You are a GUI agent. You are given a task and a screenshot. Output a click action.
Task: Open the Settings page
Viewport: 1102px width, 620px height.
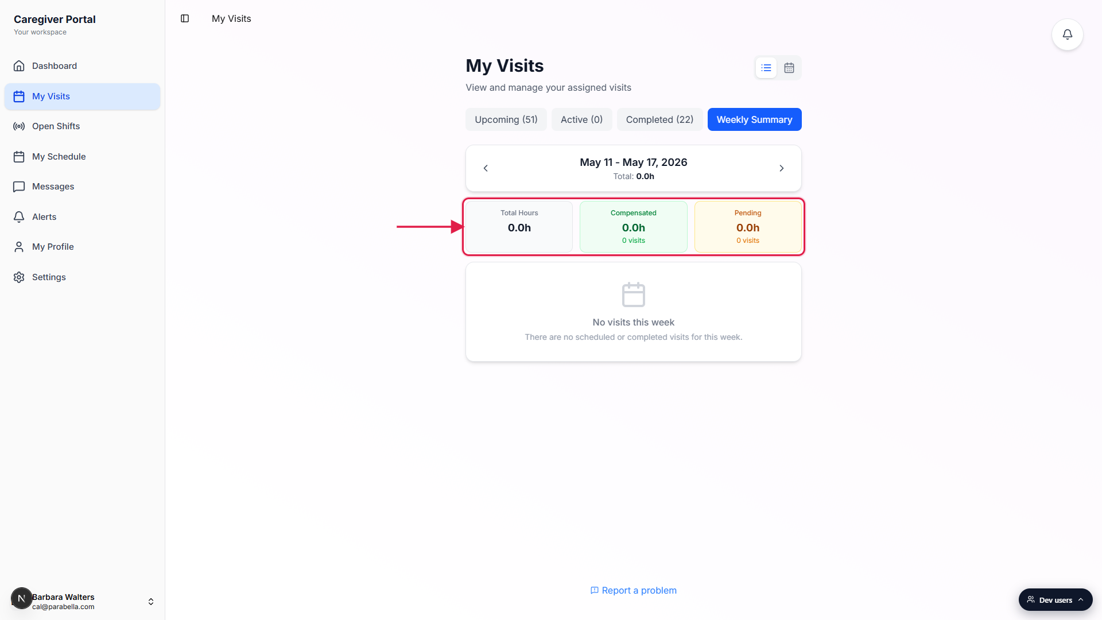coord(82,277)
